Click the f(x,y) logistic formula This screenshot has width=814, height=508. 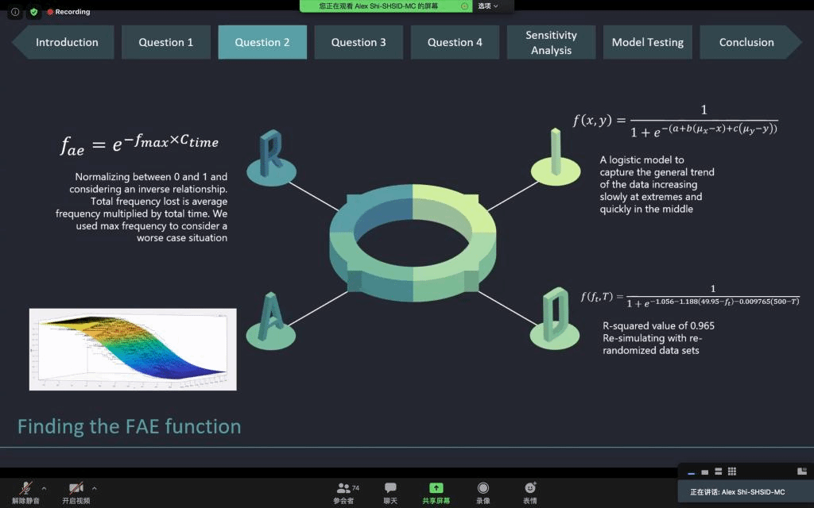(x=675, y=121)
